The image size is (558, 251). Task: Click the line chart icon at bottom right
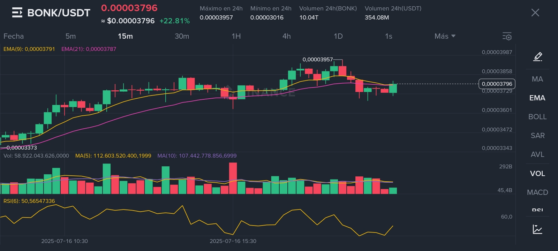click(x=537, y=229)
